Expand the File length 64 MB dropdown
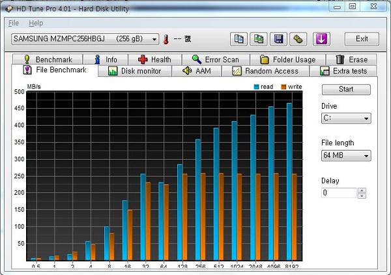 click(x=346, y=156)
